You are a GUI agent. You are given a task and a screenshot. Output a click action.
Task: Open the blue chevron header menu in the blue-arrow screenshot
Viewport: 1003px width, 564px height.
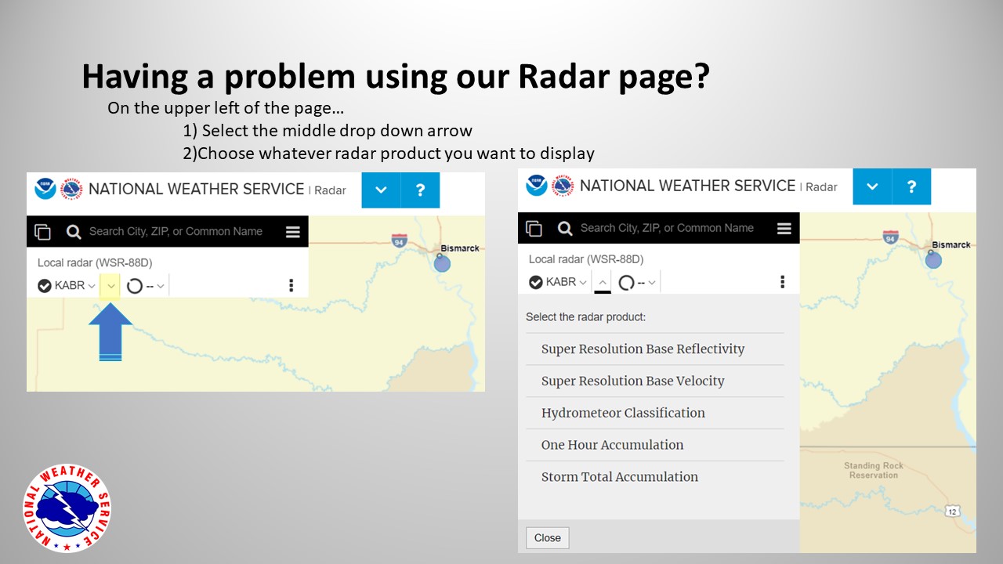tap(381, 190)
